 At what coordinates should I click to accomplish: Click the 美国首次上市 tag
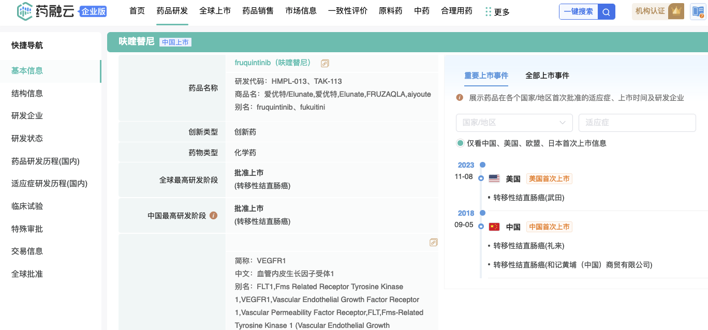(x=549, y=178)
